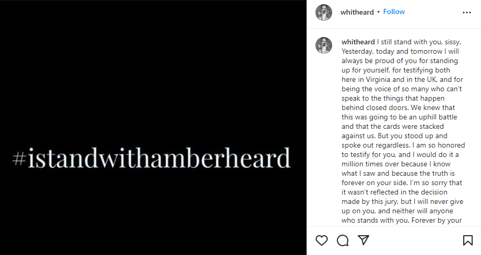Open whitheard's profile picture in post header
Image resolution: width=481 pixels, height=255 pixels.
coord(324,13)
